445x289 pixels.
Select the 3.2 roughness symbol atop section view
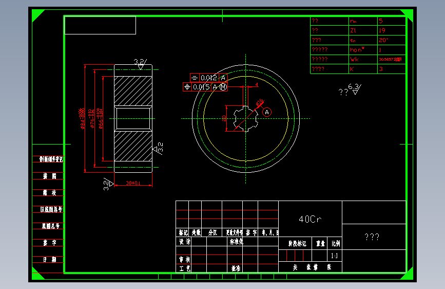tap(140, 64)
